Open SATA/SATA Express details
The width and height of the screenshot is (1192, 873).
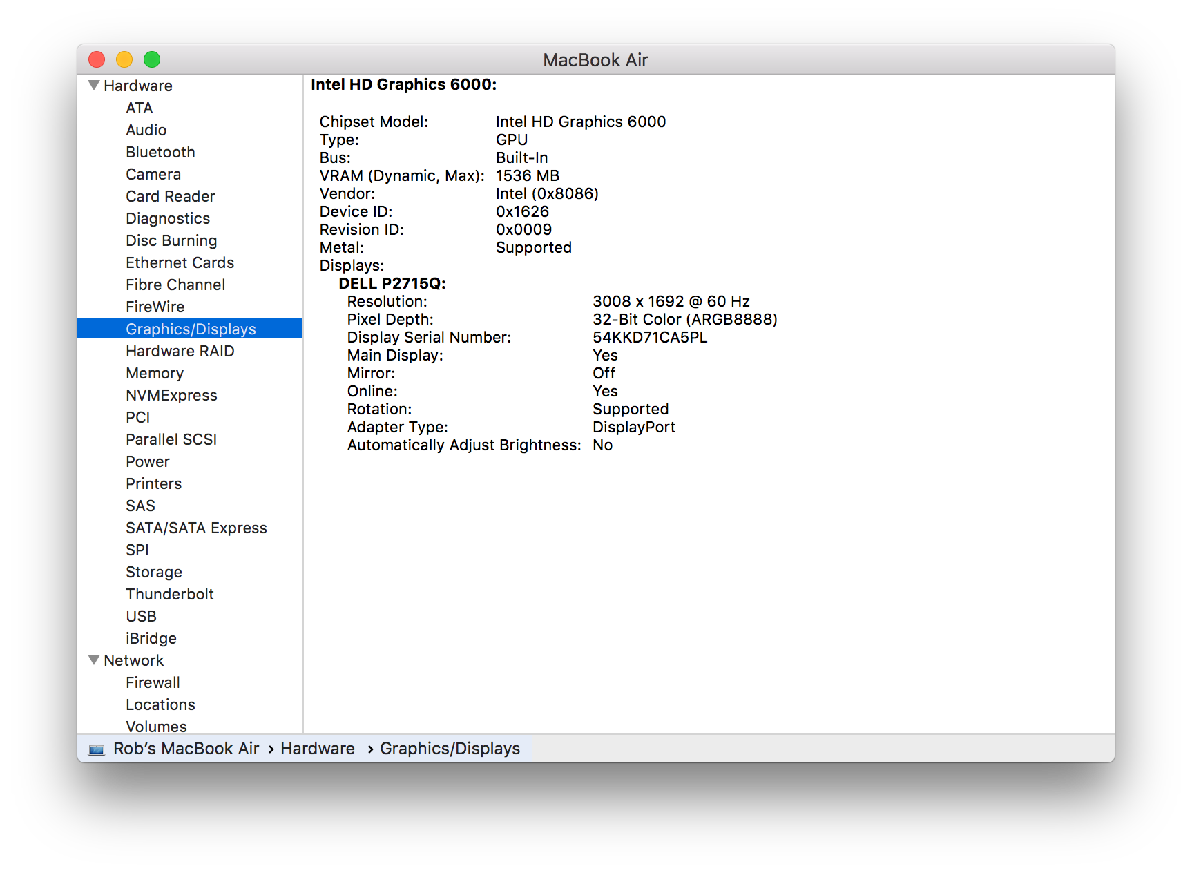point(196,528)
